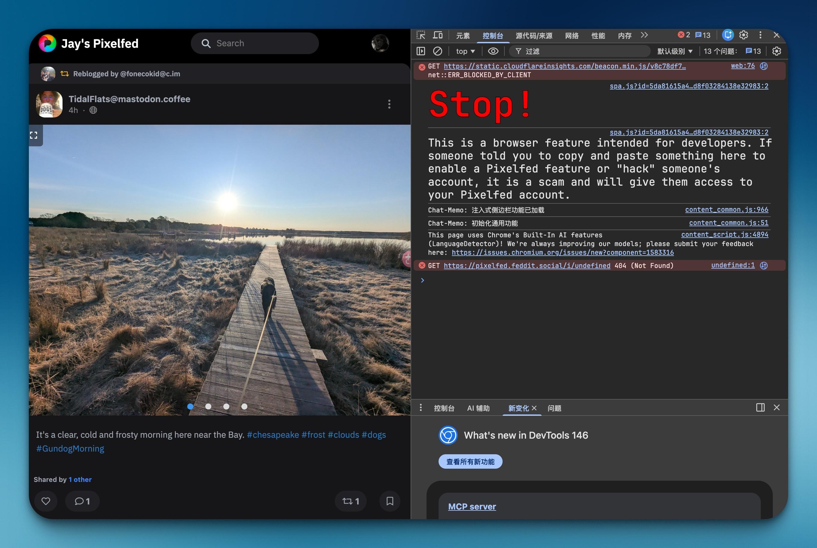Open the AI 辅助 drawer tab
This screenshot has height=548, width=817.
click(x=478, y=408)
